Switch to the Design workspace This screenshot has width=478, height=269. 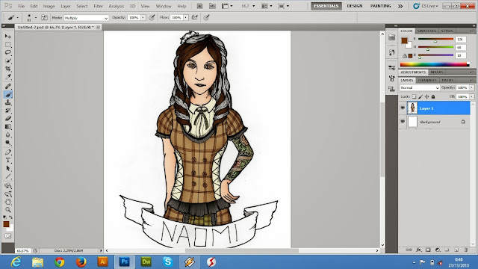pyautogui.click(x=355, y=6)
